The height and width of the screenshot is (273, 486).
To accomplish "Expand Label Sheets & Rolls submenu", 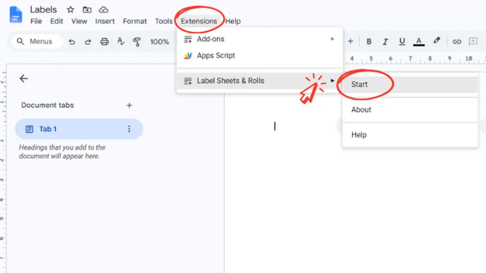I will pyautogui.click(x=260, y=81).
